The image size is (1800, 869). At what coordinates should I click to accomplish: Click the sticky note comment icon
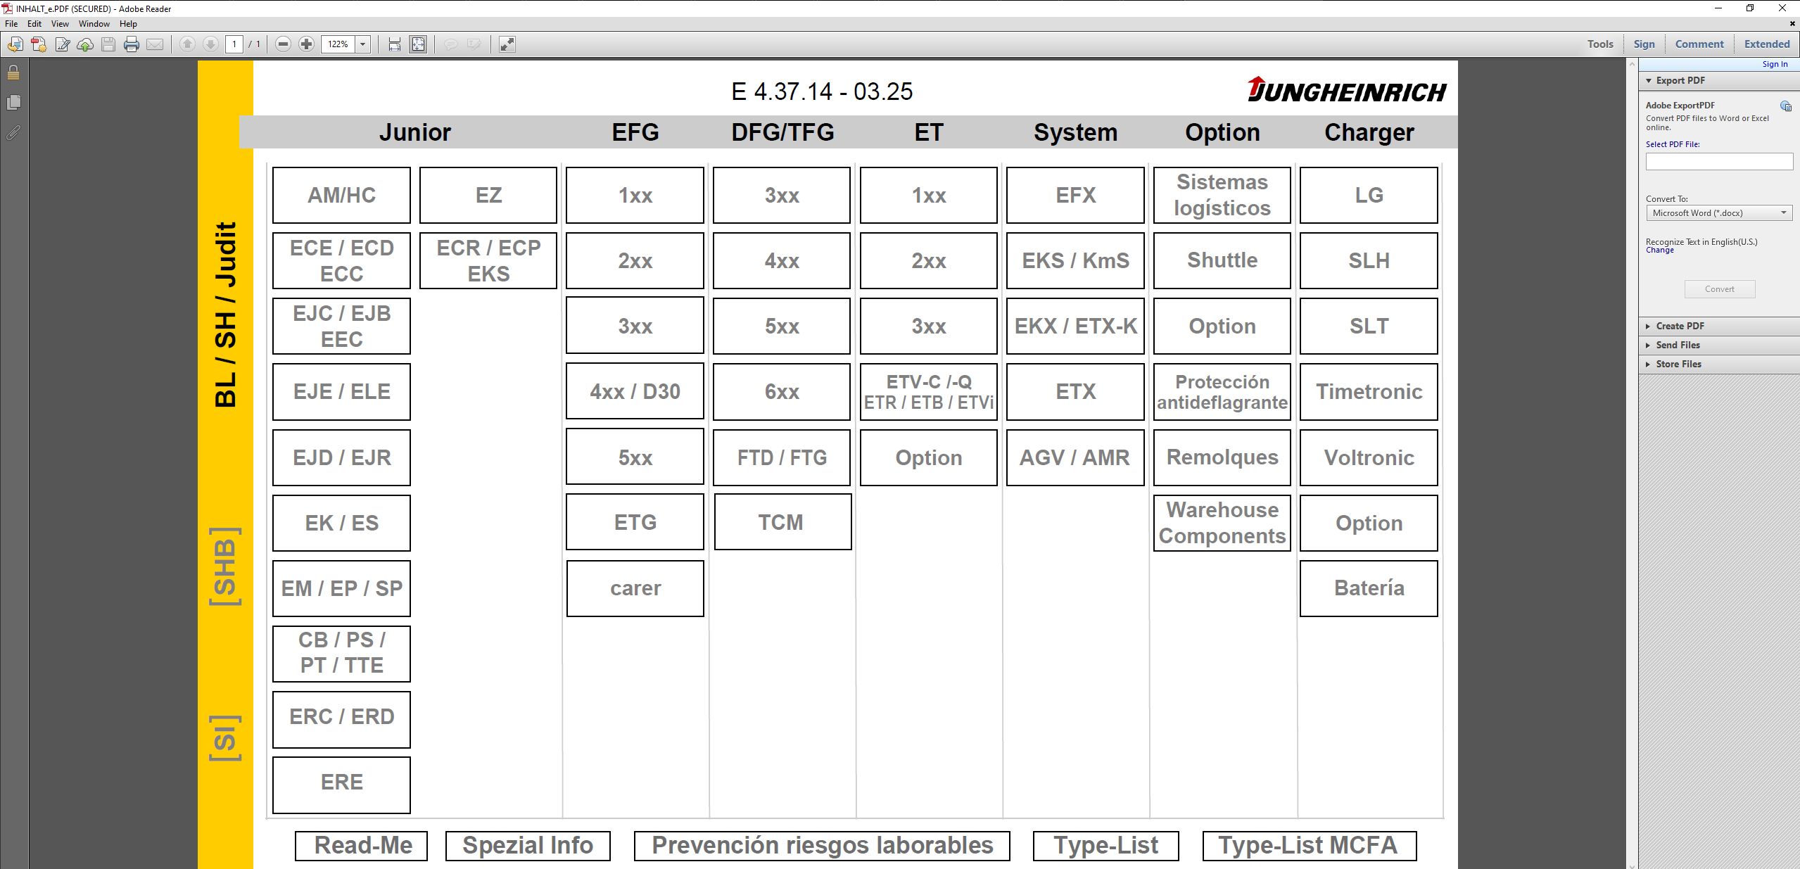[x=450, y=44]
